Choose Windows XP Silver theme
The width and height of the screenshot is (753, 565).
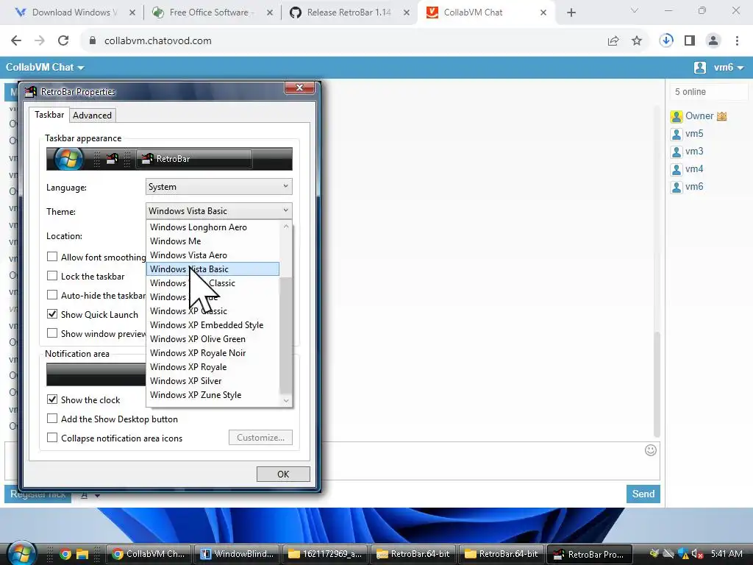(x=213, y=380)
